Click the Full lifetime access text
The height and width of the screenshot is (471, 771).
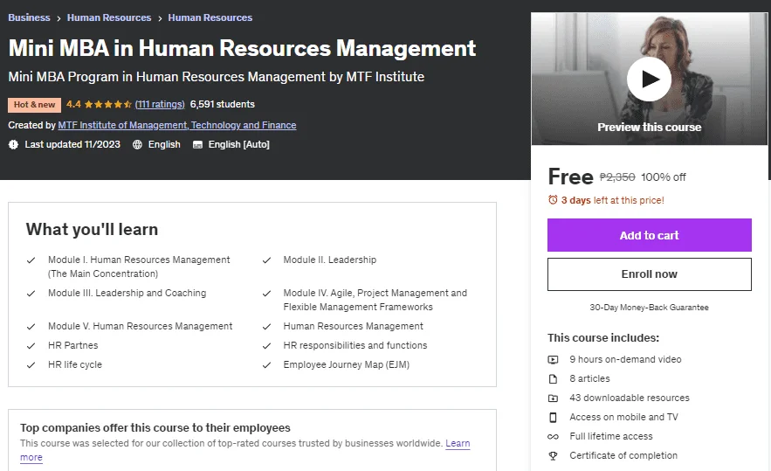tap(611, 436)
